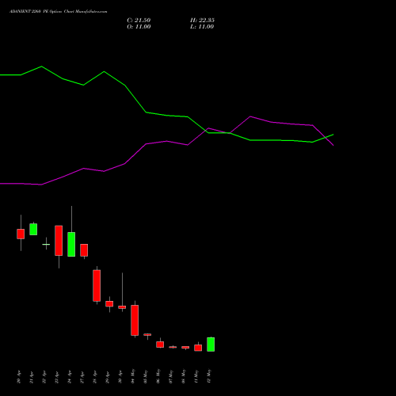Screen dimensions: 396x396
Task: Select the green candle for 24 Apr
Action: [71, 244]
